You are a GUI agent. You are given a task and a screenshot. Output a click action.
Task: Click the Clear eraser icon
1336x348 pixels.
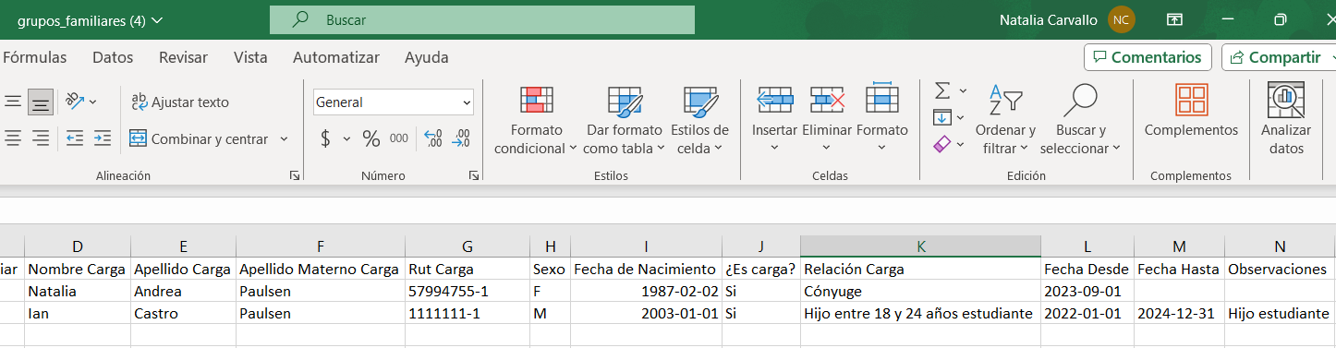942,144
